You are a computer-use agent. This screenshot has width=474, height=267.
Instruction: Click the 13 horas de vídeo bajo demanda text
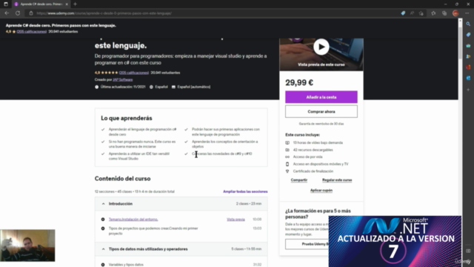[x=318, y=142]
